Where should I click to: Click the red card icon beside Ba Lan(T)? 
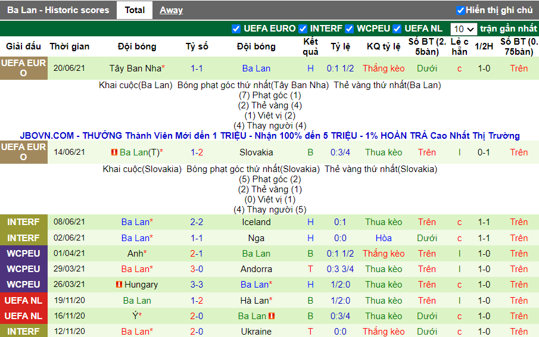(x=114, y=152)
